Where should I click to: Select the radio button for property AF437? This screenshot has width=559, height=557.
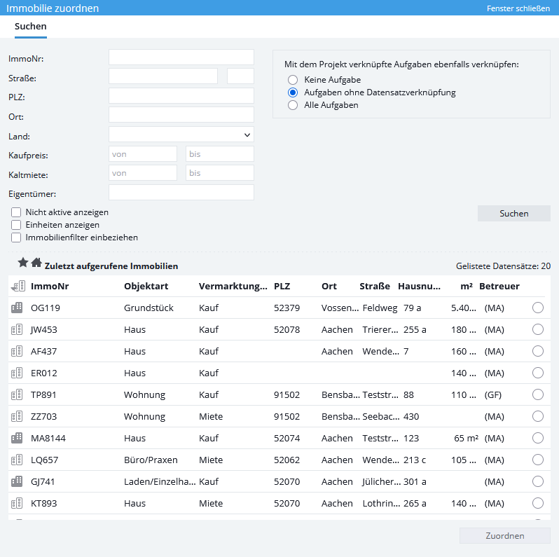537,351
